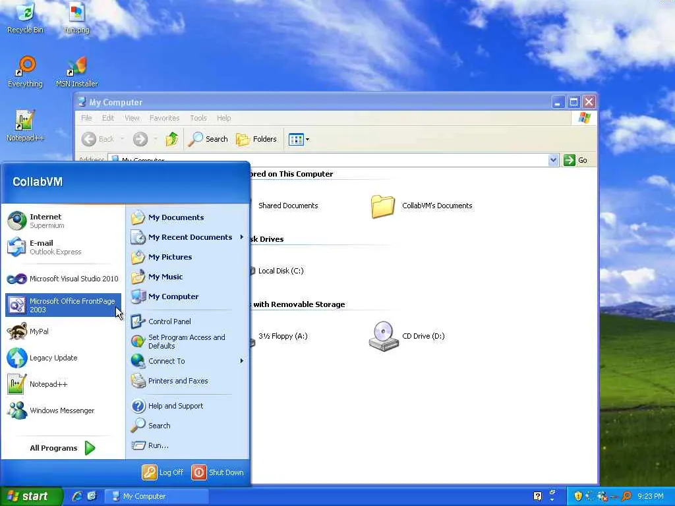Click the Back toolbar button
Image resolution: width=675 pixels, height=506 pixels.
[98, 139]
